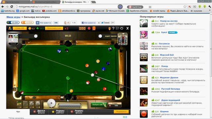This screenshot has width=212, height=119.
Task: Open zaycev.net bookmark
Action: pos(98,11)
